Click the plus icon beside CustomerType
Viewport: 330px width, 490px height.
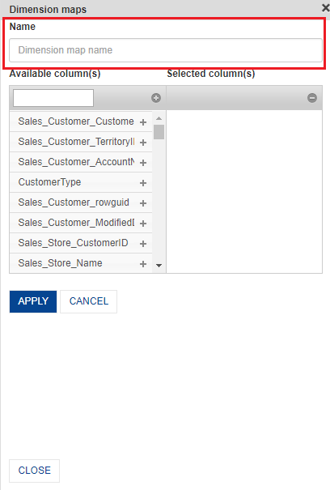[x=143, y=183]
